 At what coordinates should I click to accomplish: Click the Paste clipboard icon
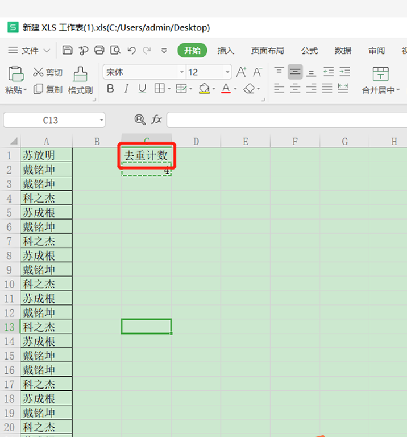[x=15, y=75]
